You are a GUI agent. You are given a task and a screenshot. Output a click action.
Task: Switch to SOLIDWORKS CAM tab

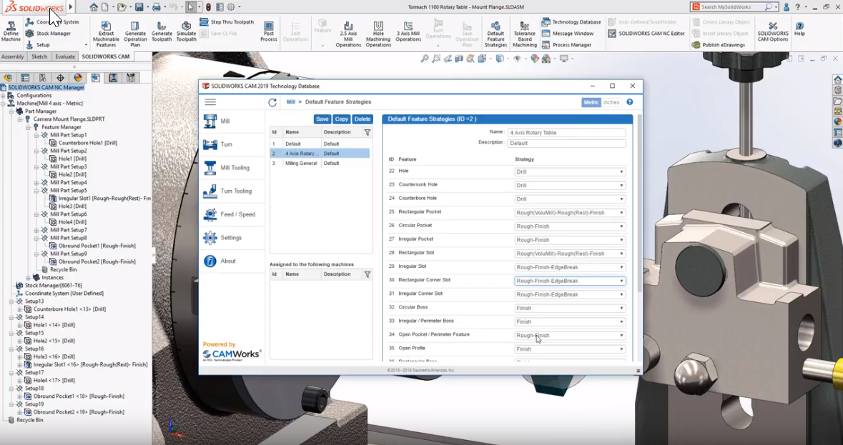(106, 56)
